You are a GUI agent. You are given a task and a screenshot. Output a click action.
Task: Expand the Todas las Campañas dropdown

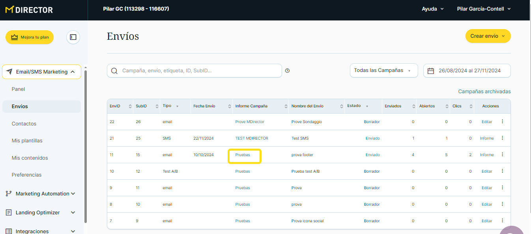coord(383,71)
